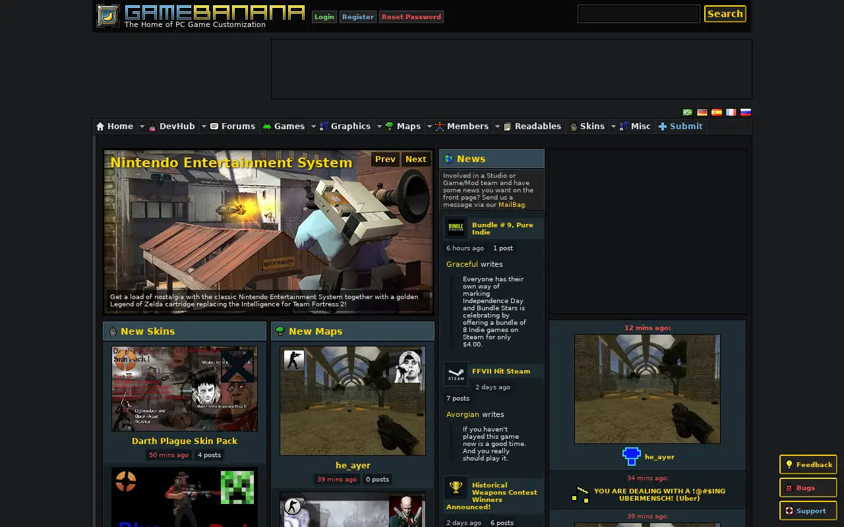Click Counter-Strike game icon on he_ayer map thumbnail
844x527 pixels.
[x=294, y=360]
